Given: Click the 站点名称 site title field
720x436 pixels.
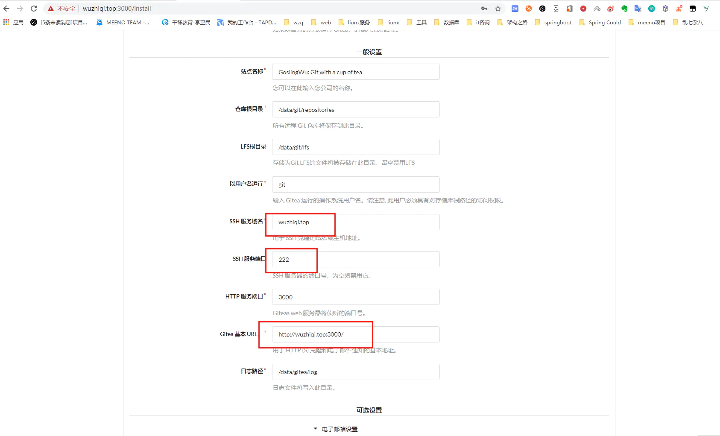Looking at the screenshot, I should coord(356,72).
